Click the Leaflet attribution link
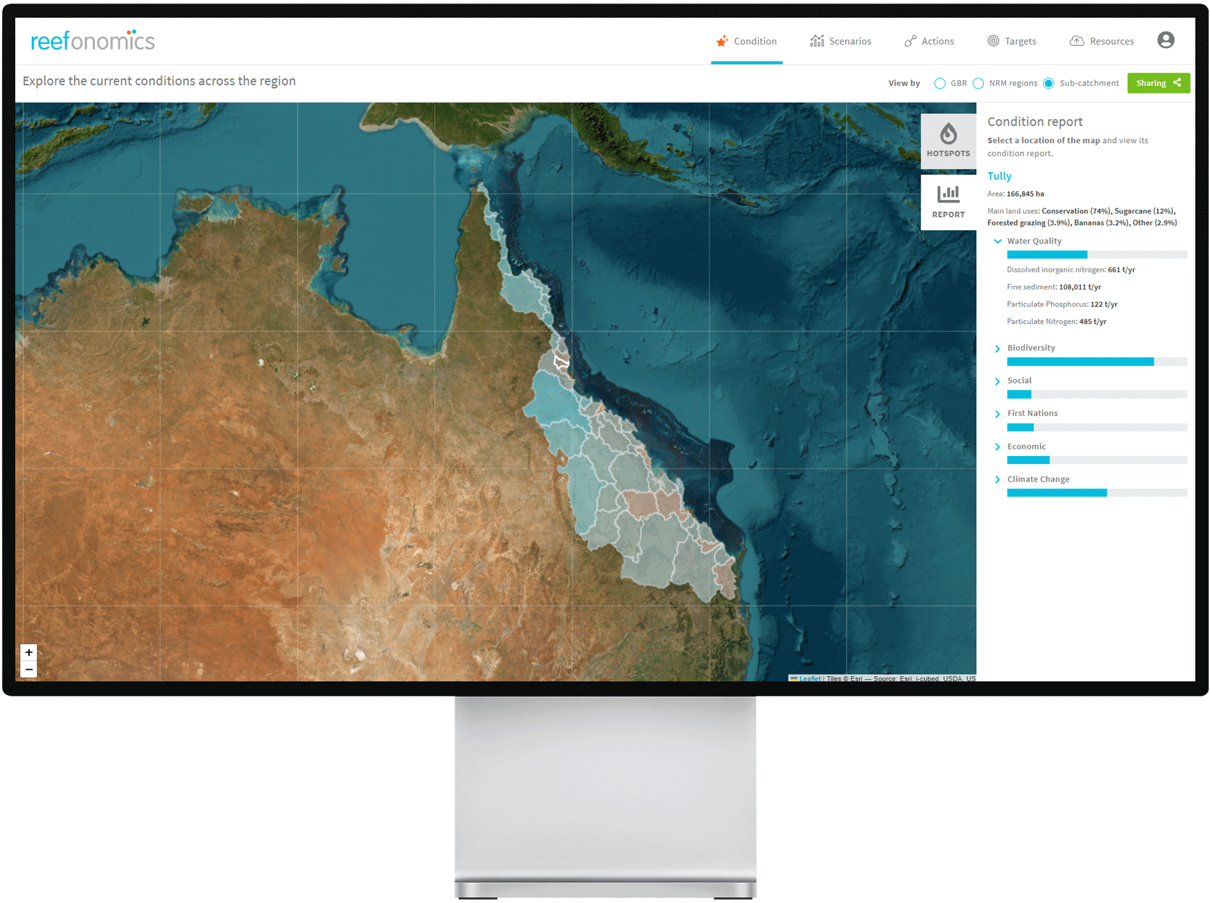The height and width of the screenshot is (903, 1210). (x=810, y=678)
